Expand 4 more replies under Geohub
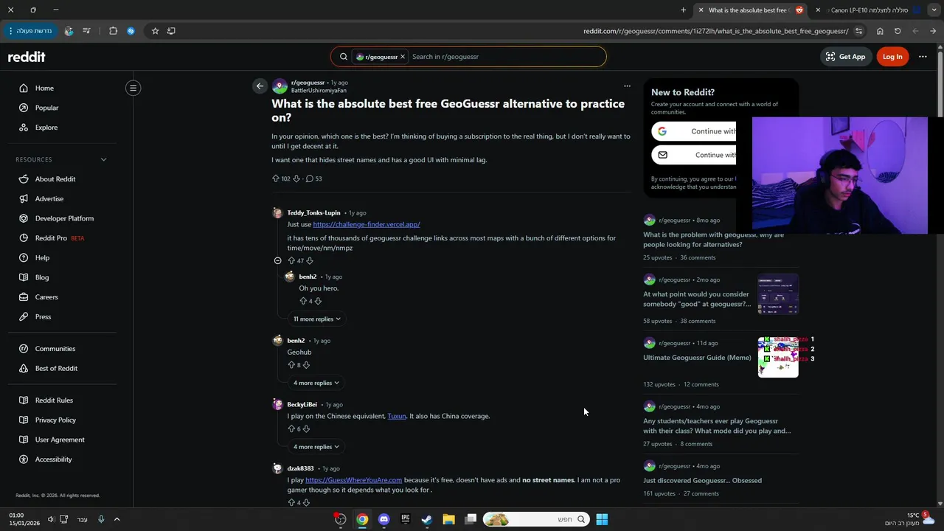This screenshot has width=944, height=531. [316, 383]
